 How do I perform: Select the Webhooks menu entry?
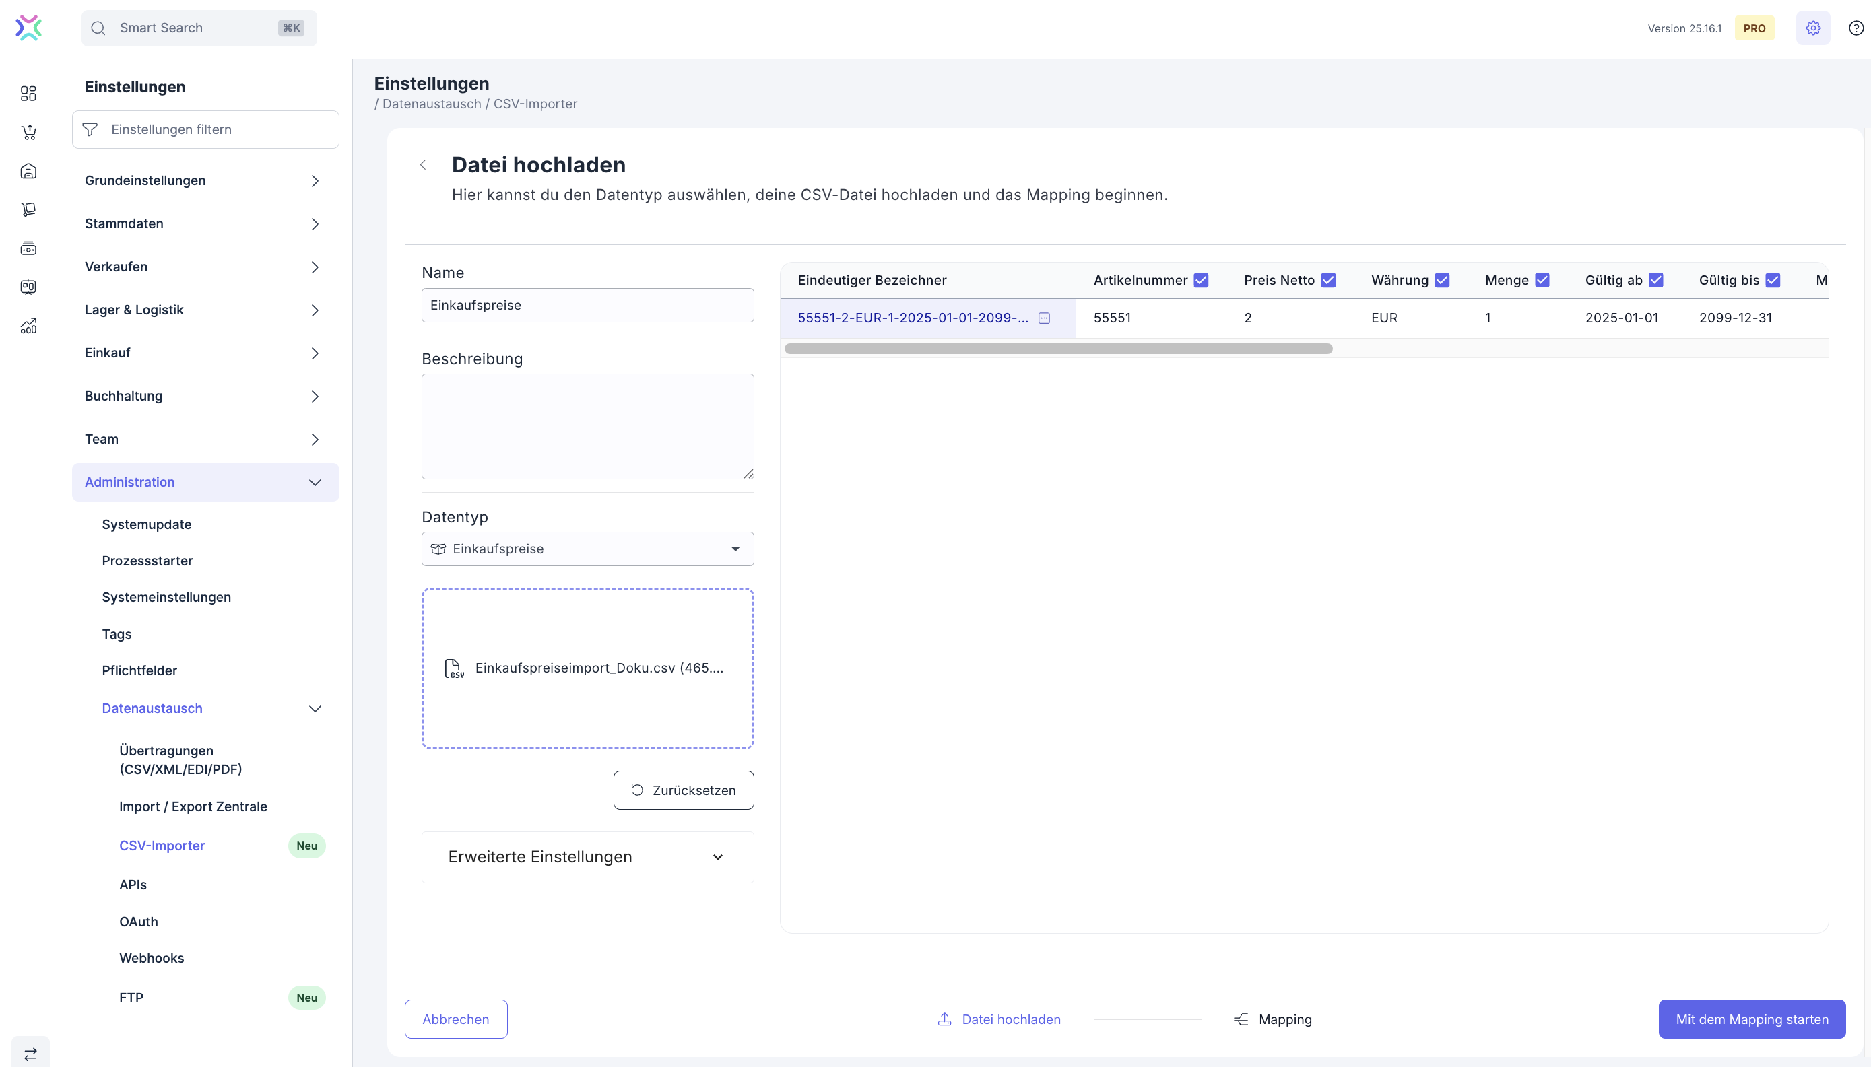pos(152,958)
